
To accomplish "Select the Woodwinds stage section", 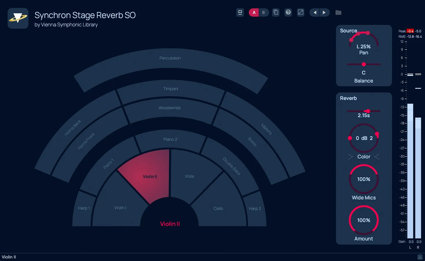I will 169,108.
